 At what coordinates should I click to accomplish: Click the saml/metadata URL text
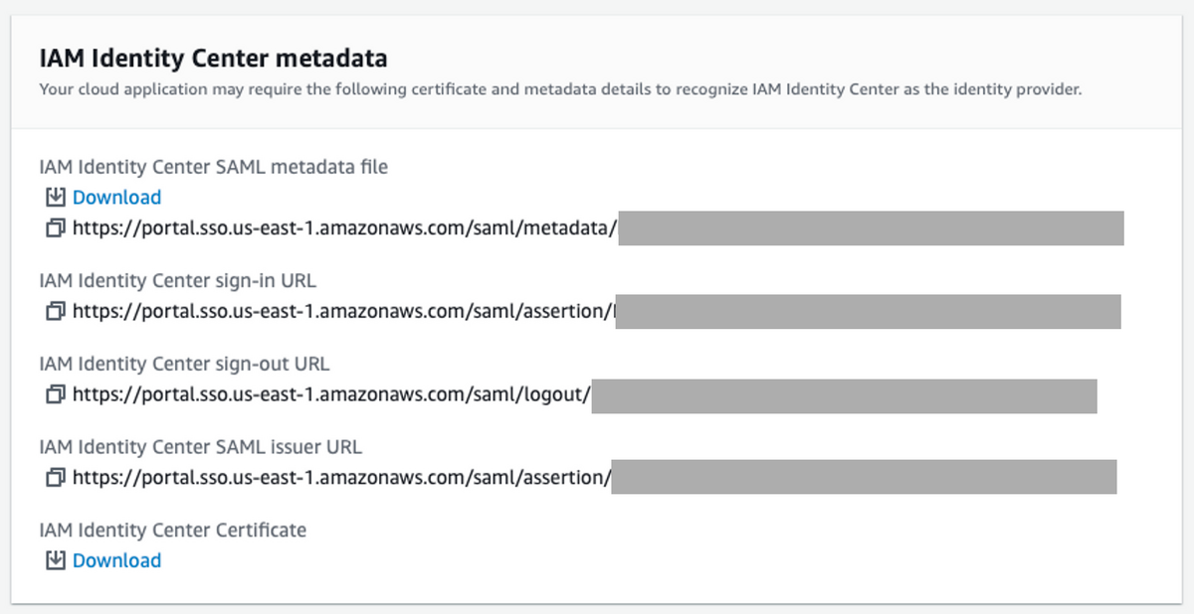click(x=344, y=229)
